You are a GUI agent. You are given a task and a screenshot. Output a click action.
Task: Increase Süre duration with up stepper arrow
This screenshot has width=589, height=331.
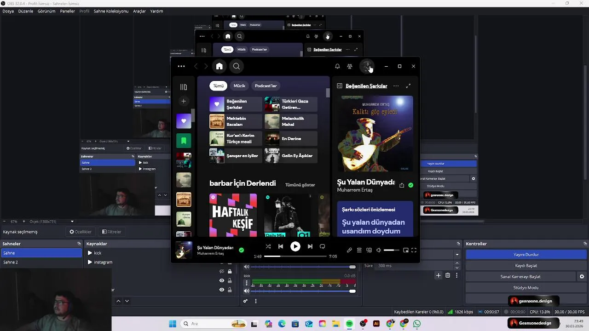click(x=457, y=263)
